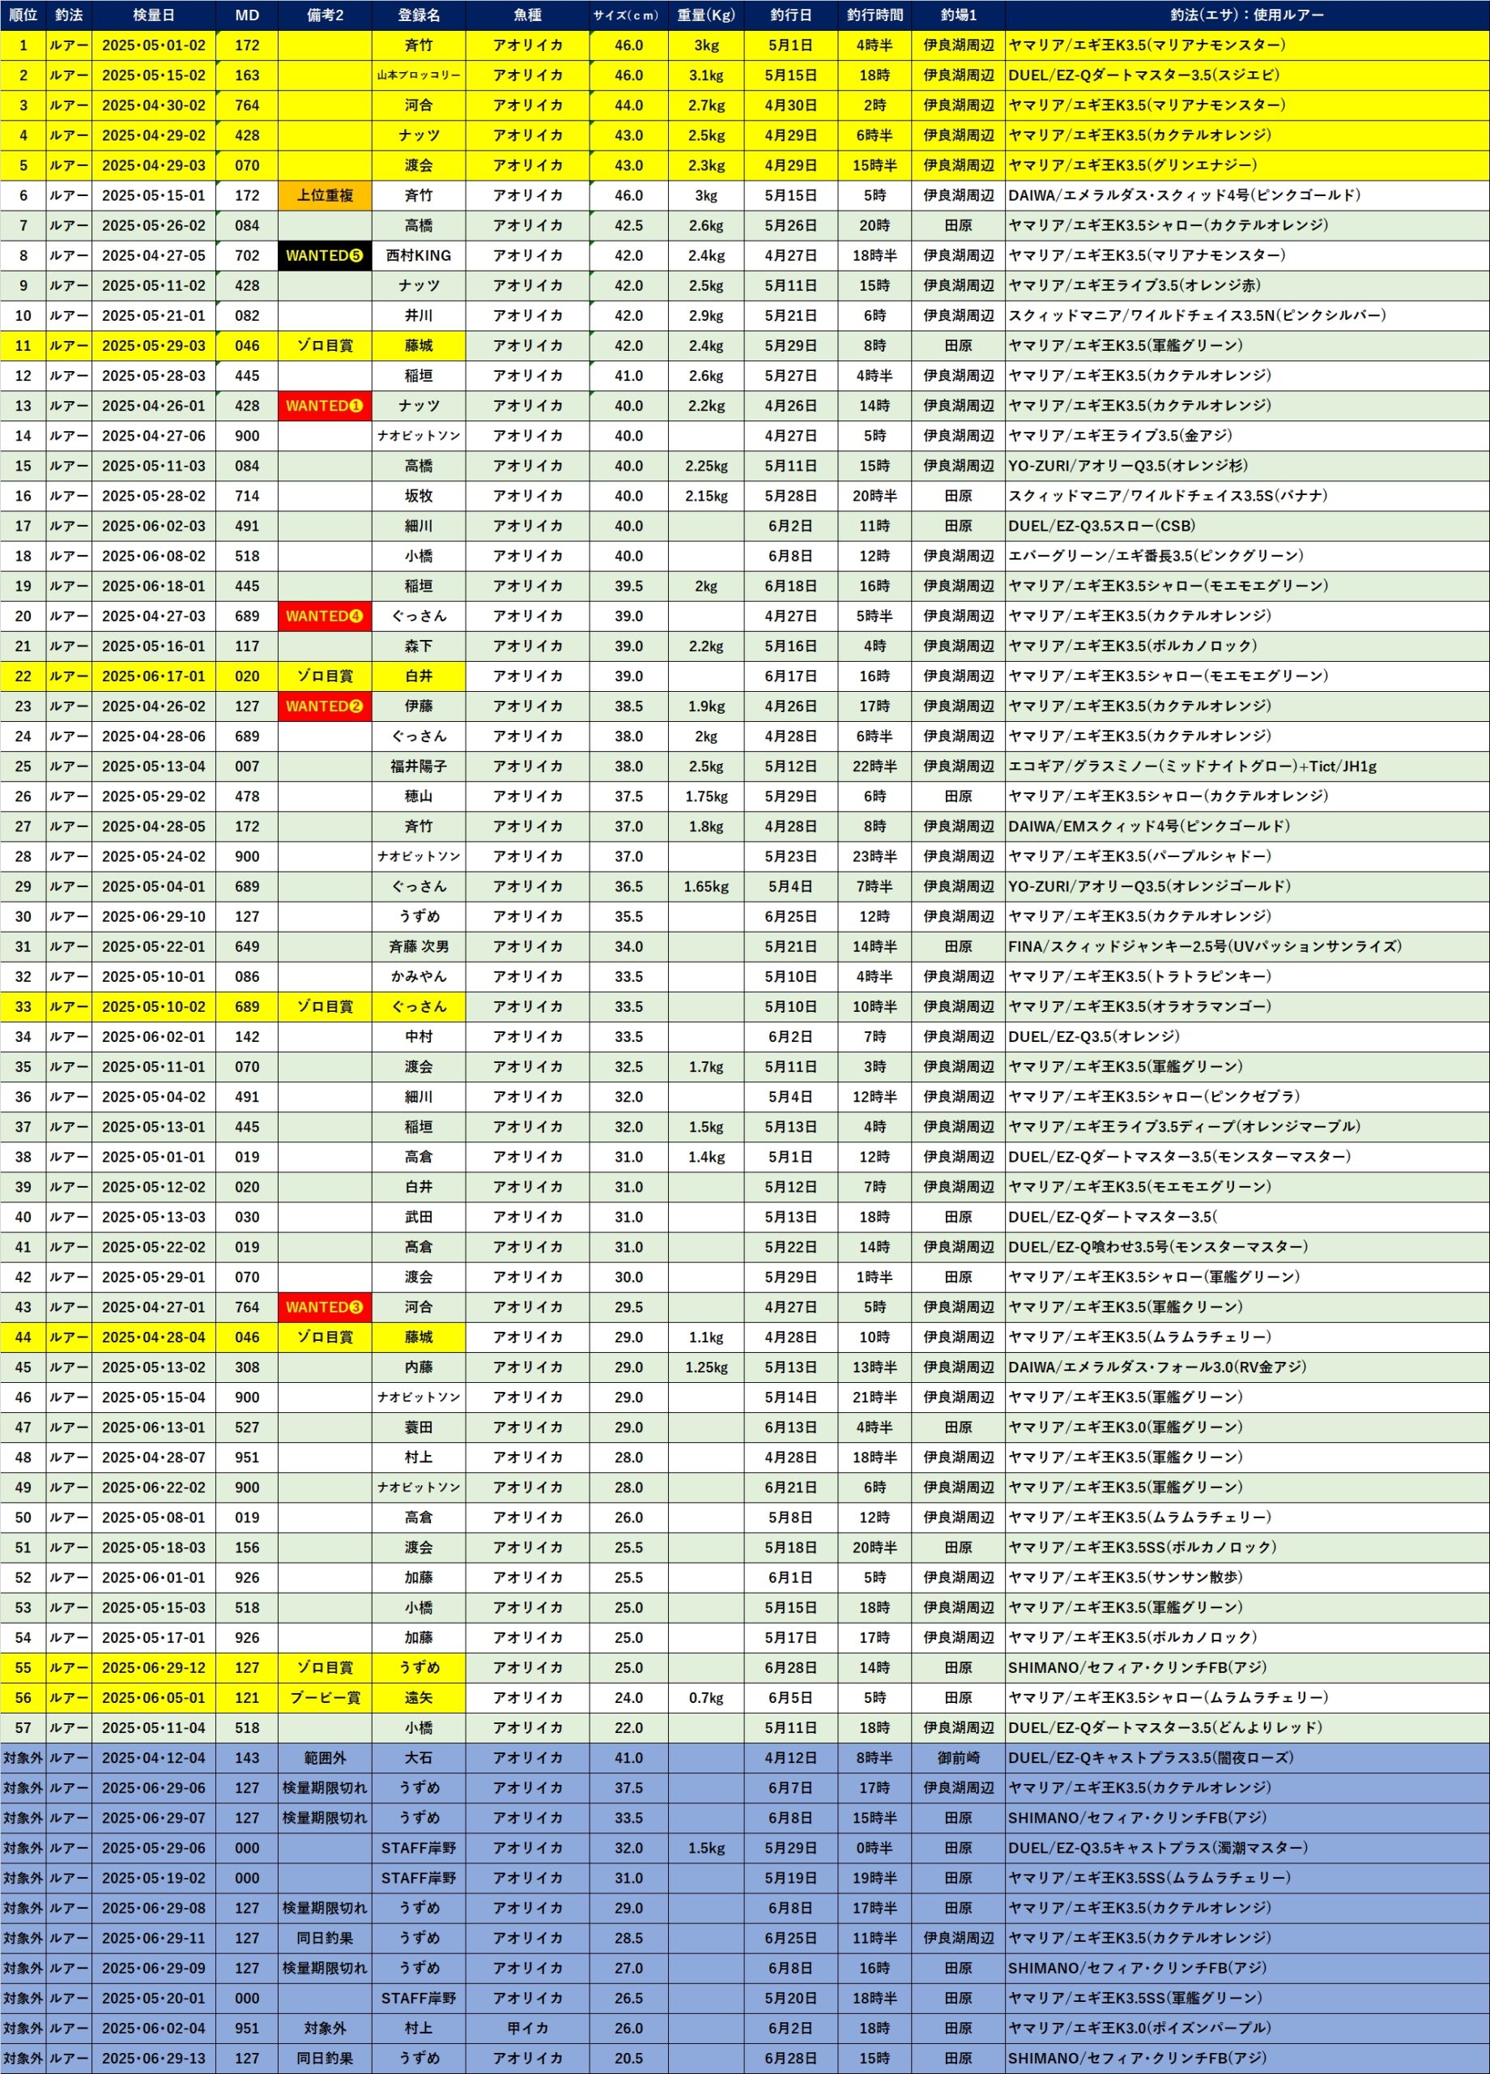
Task: Select the 22時半 fishing time cell
Action: (x=875, y=766)
